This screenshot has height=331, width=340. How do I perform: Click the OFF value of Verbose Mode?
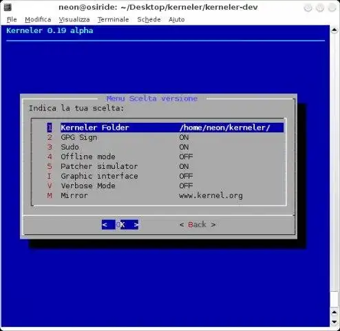coord(186,185)
